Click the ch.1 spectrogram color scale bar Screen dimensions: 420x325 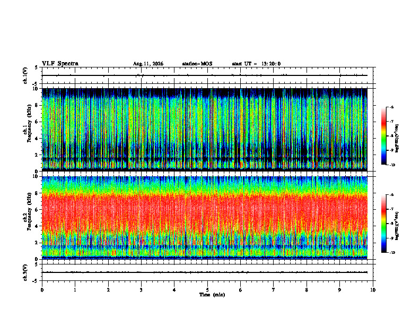click(x=383, y=136)
